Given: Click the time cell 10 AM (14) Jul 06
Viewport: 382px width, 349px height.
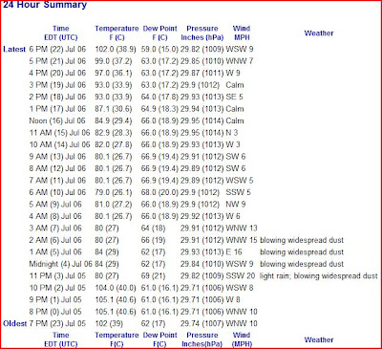Looking at the screenshot, I should click(x=60, y=144).
